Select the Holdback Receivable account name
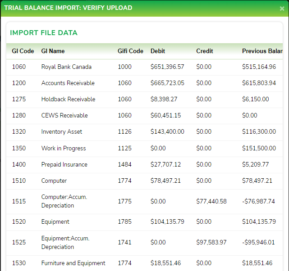This screenshot has height=271, width=289. click(x=68, y=99)
